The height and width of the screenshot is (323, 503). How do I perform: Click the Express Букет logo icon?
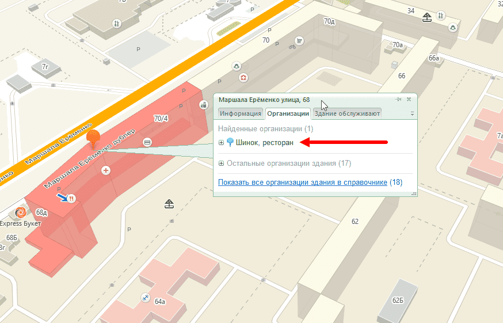[21, 212]
